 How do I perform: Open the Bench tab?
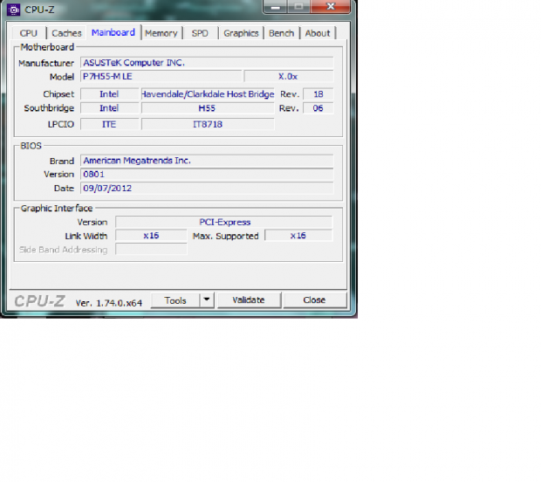pyautogui.click(x=282, y=33)
